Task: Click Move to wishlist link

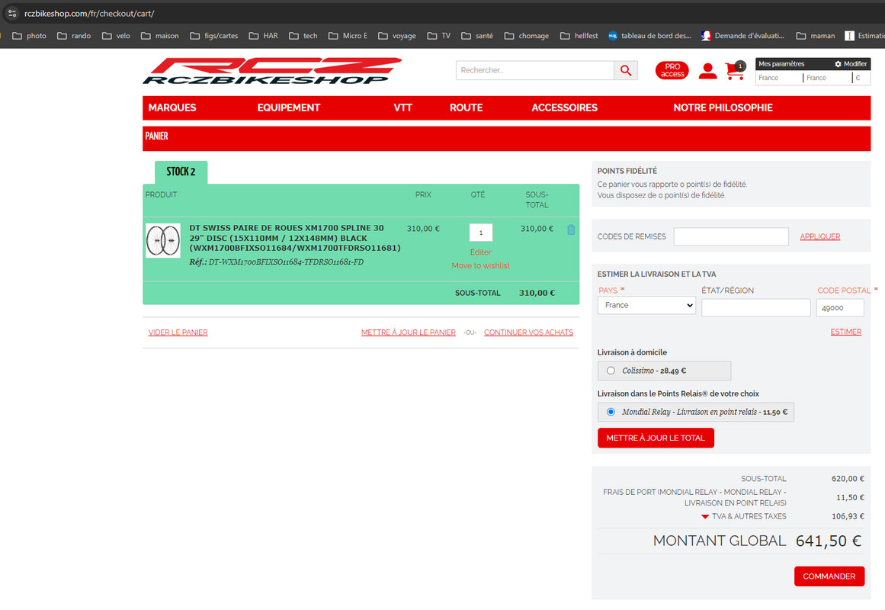Action: [x=480, y=266]
